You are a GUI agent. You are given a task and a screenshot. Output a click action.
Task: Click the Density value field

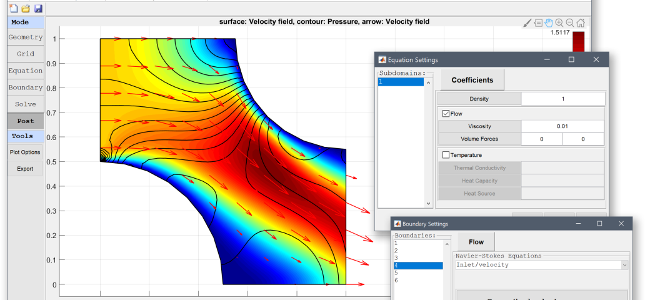click(563, 99)
